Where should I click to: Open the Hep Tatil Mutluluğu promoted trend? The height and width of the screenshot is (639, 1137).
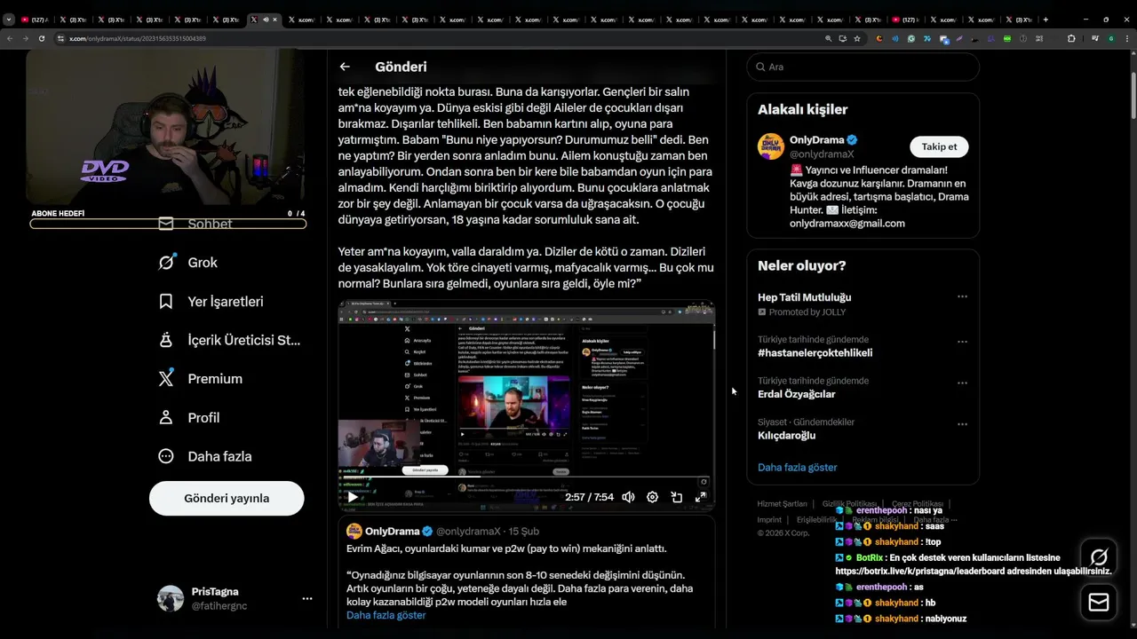click(804, 297)
